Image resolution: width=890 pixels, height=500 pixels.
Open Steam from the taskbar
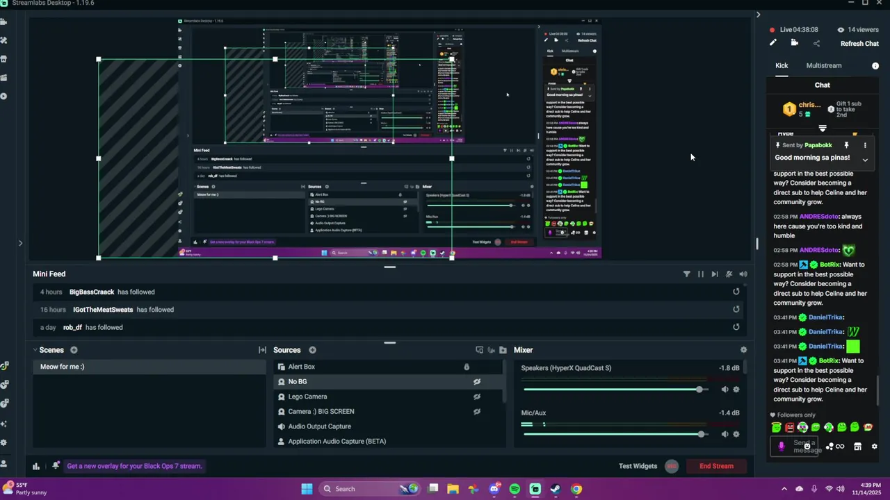click(x=556, y=489)
